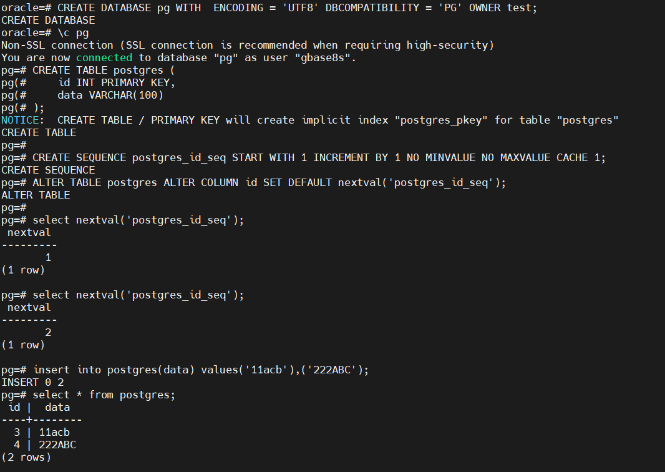Click the Non-SSL connection warning line

tap(248, 45)
